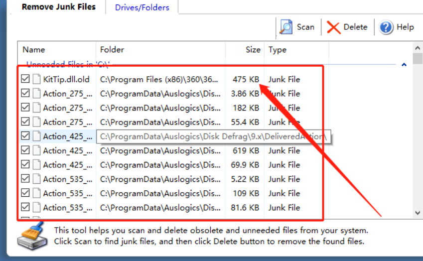
Task: Click the 55.4 KB size cell
Action: pos(245,123)
